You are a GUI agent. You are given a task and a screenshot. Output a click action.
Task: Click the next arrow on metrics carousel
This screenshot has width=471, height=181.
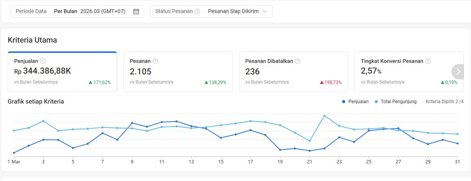tap(458, 71)
